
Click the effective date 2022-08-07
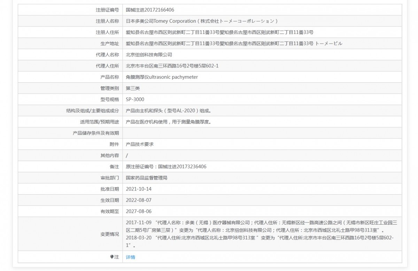click(x=139, y=200)
